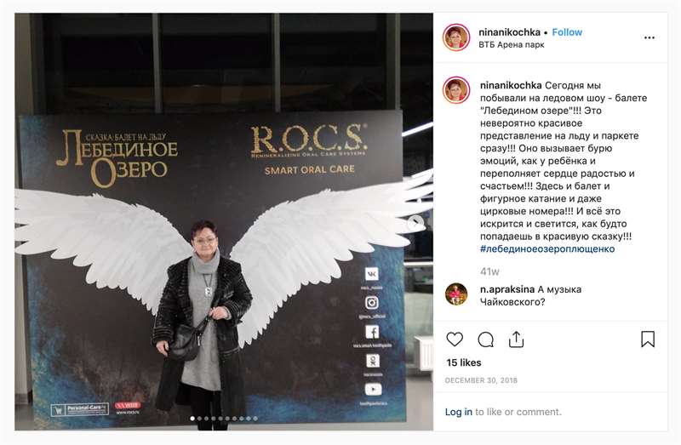Screen dimensions: 681x445
Task: Open the three-dot more options menu
Action: click(x=650, y=37)
